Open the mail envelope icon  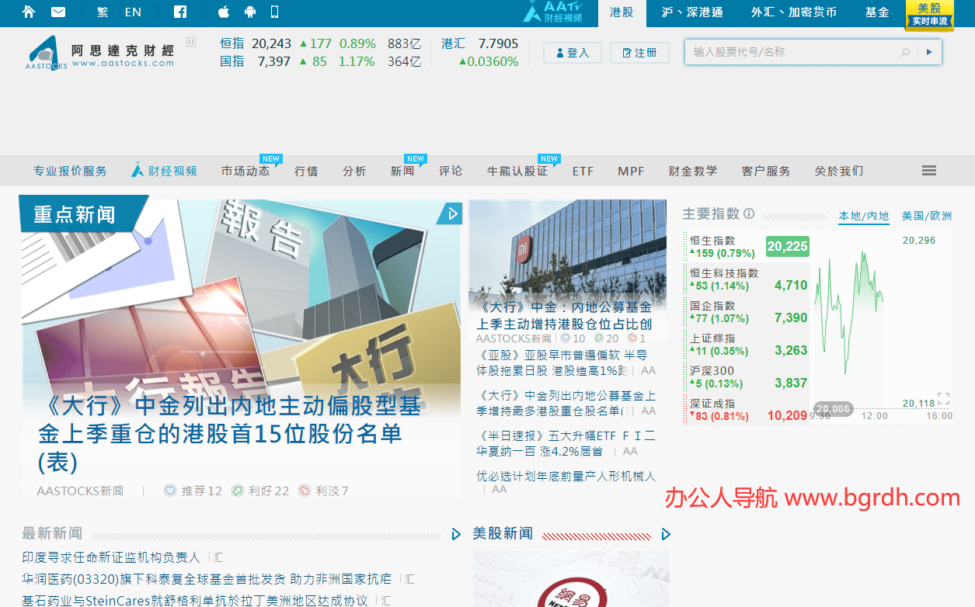coord(58,12)
